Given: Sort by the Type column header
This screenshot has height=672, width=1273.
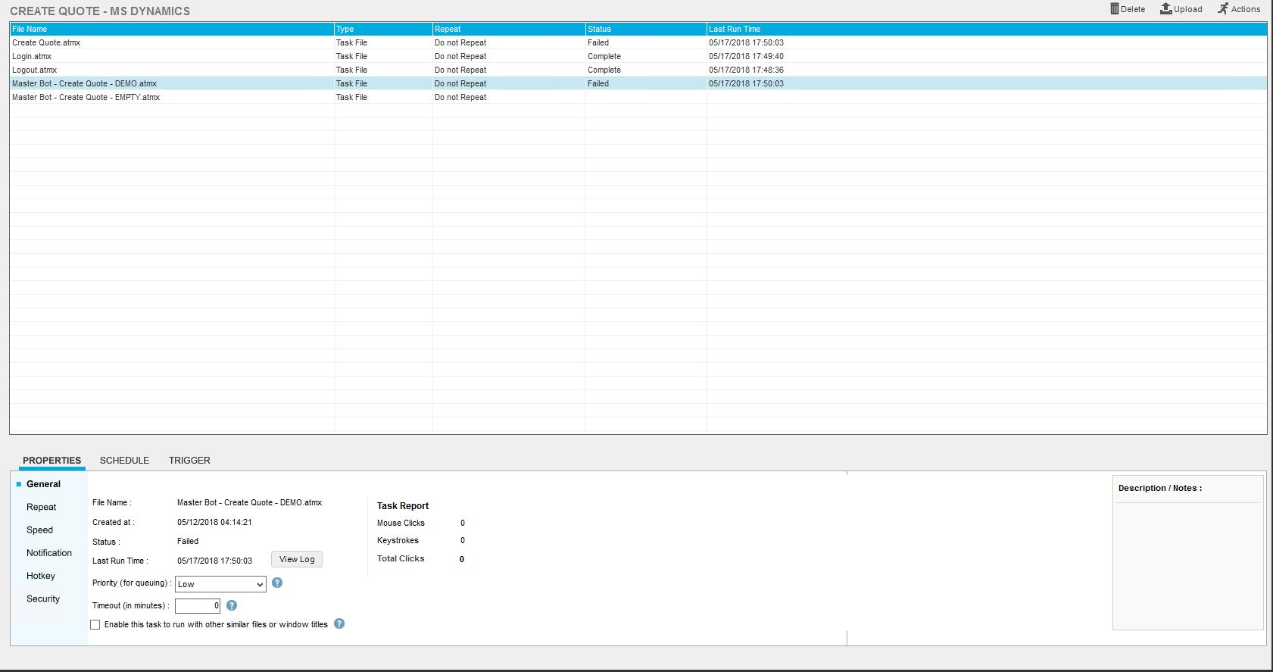Looking at the screenshot, I should [x=383, y=29].
